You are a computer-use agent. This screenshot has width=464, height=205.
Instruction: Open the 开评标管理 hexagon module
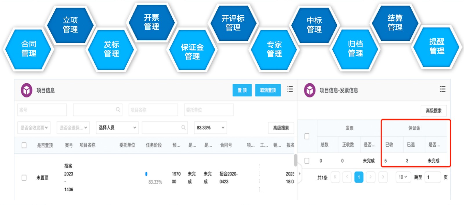click(x=233, y=23)
